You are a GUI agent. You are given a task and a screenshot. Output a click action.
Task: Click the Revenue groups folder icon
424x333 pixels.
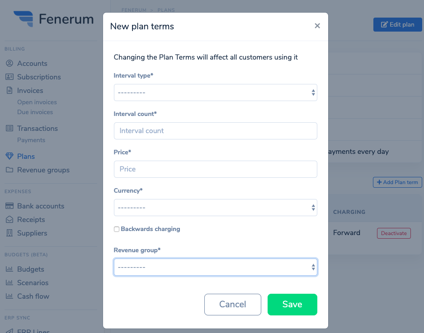[x=9, y=170]
